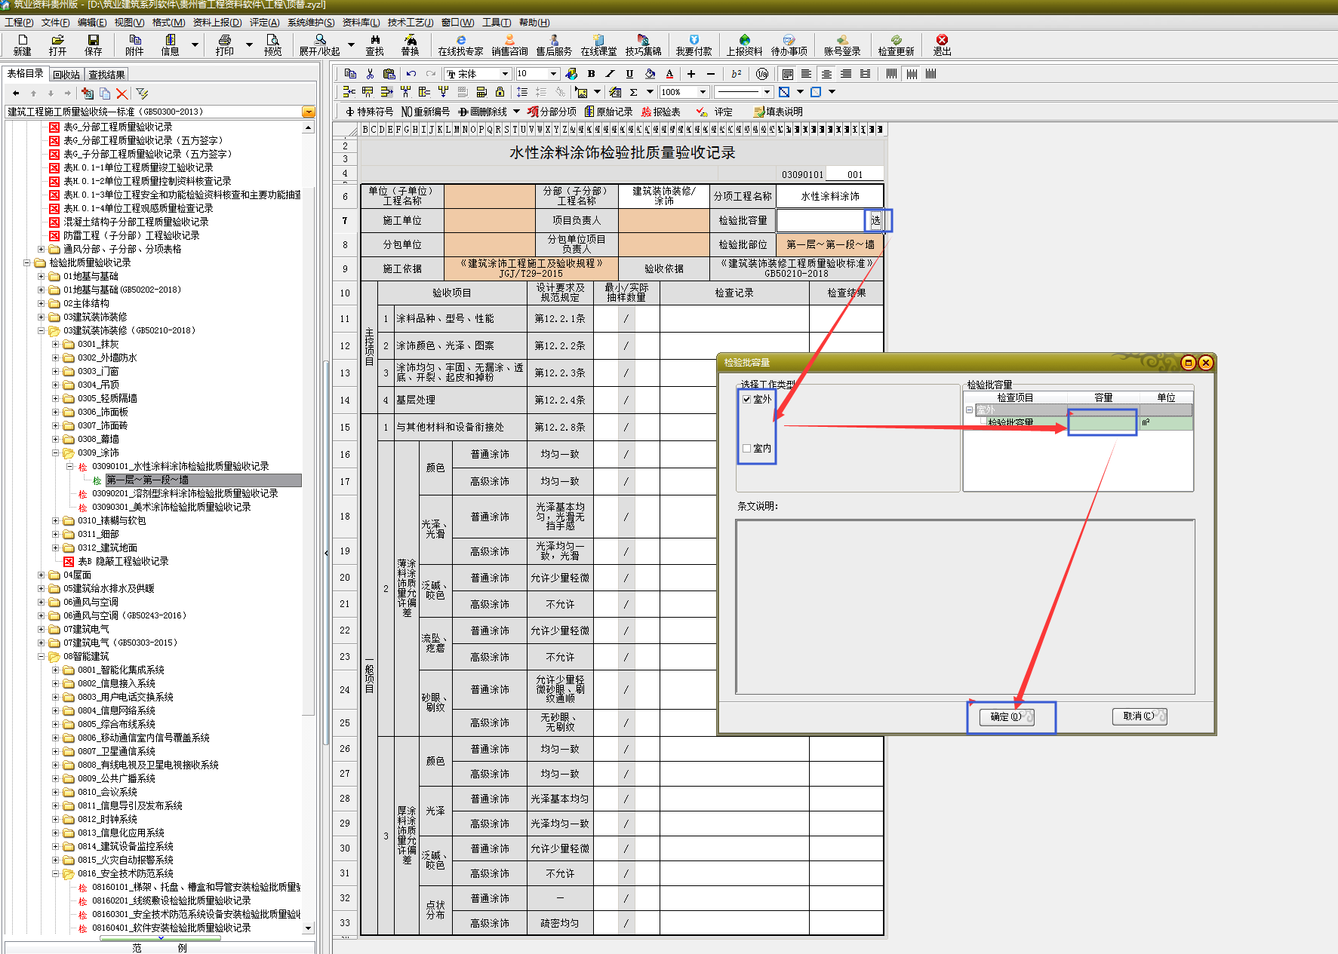The width and height of the screenshot is (1338, 954).
Task: Click the fill color bucket icon
Action: [650, 74]
